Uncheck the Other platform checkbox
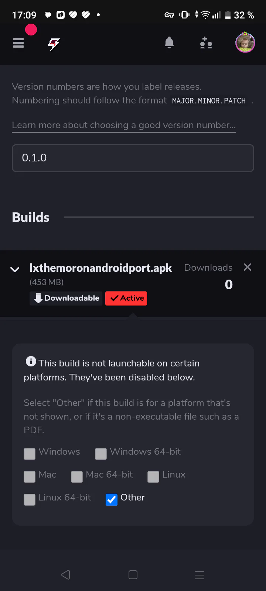 [112, 499]
